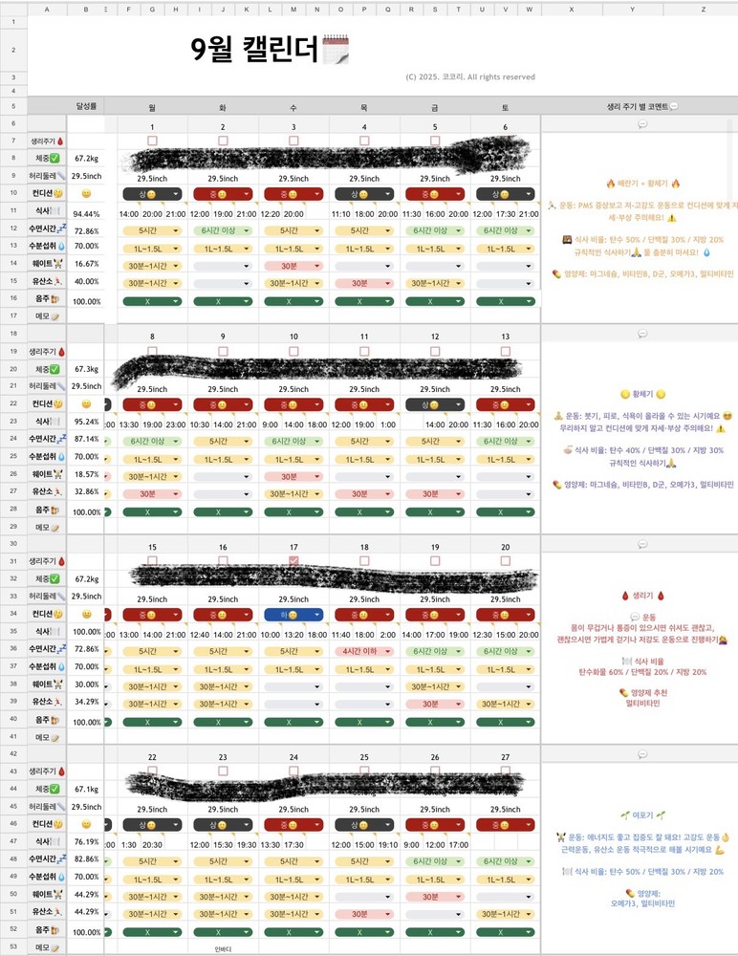Select the 토 Saturday column header

pyautogui.click(x=506, y=107)
